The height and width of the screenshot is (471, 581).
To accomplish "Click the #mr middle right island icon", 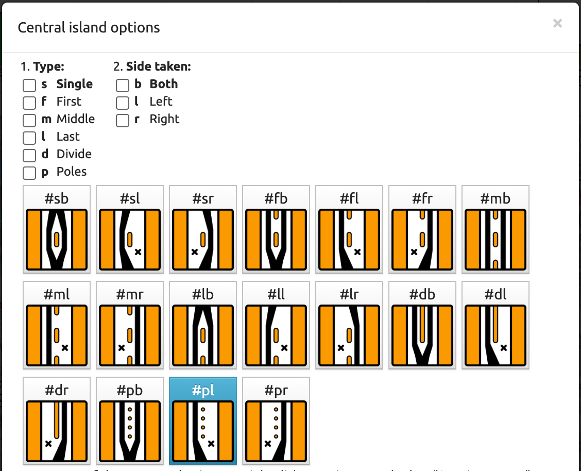I will click(130, 325).
